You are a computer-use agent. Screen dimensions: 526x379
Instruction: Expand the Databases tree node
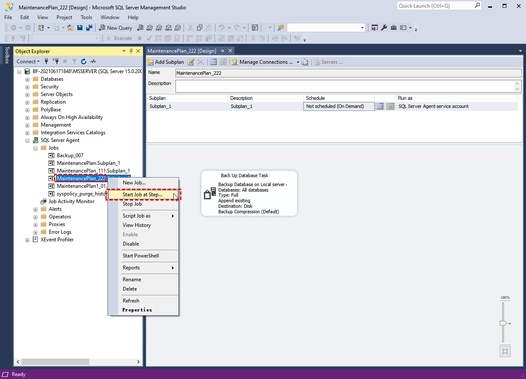coord(28,79)
